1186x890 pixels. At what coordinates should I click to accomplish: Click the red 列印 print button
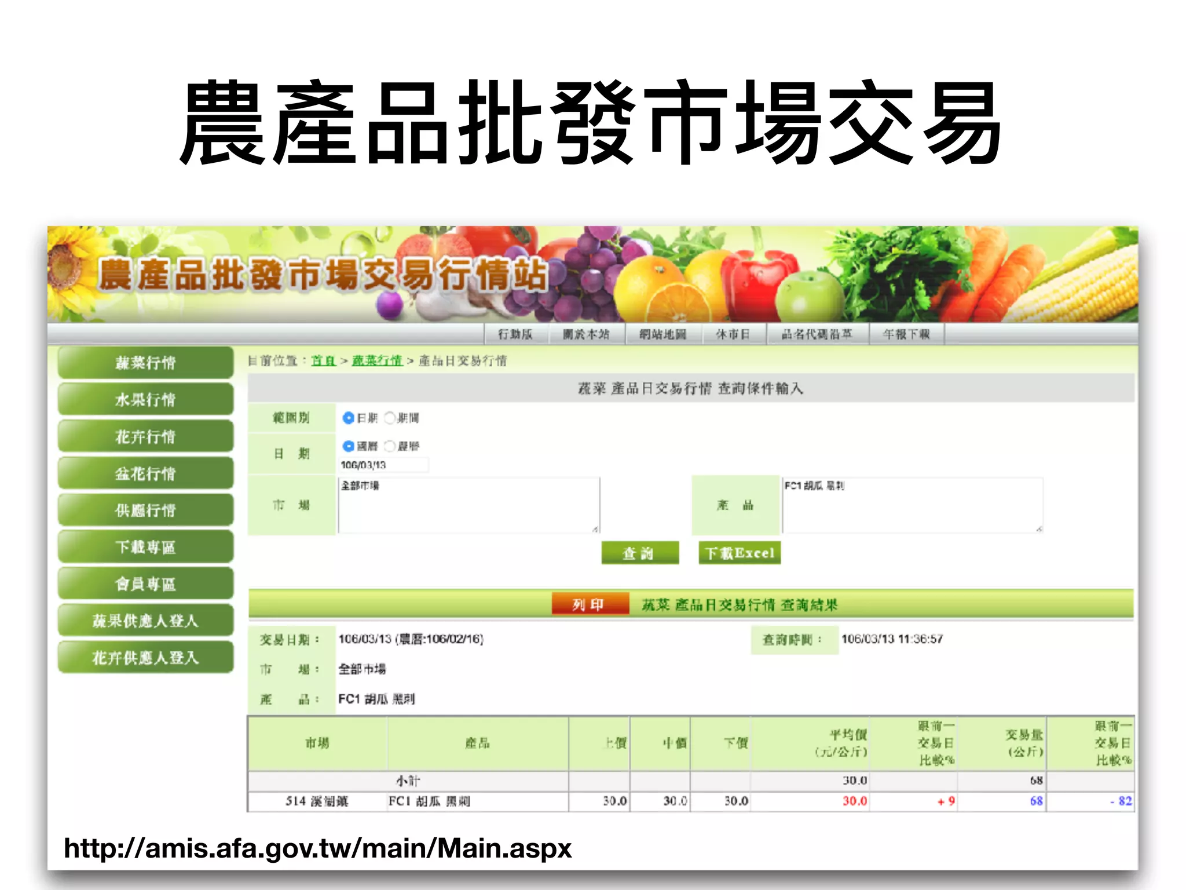point(590,604)
